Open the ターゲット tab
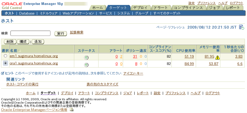This screenshot has width=247, height=113. pyautogui.click(x=118, y=8)
